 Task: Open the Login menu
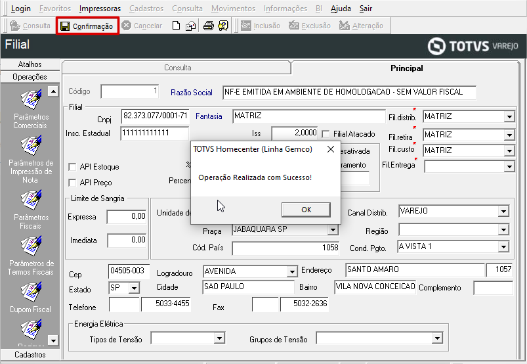(x=20, y=9)
